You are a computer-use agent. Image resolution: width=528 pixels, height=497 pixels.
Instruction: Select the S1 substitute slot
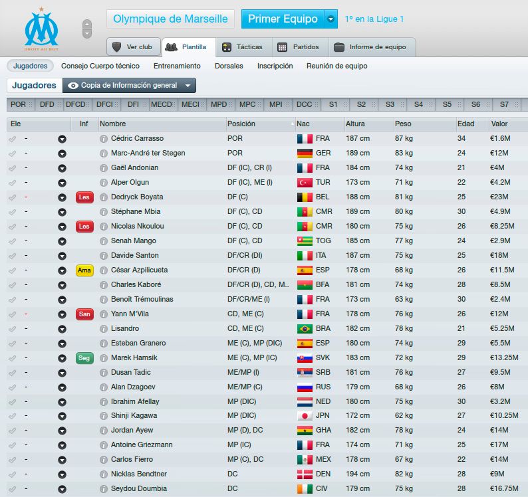335,105
